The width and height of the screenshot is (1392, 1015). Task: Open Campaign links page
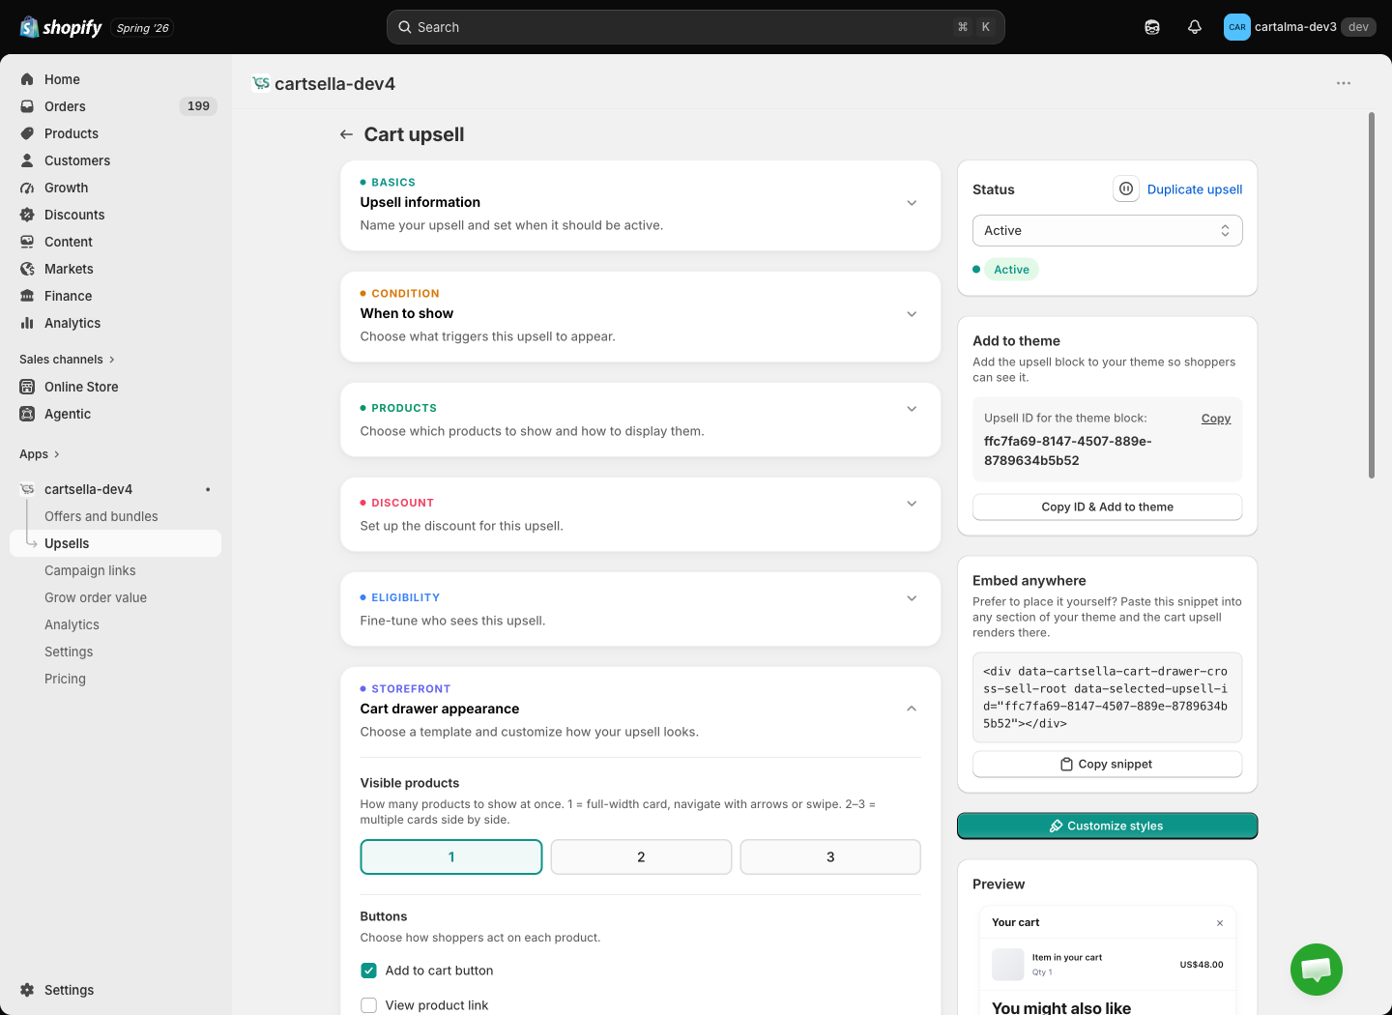pos(90,570)
